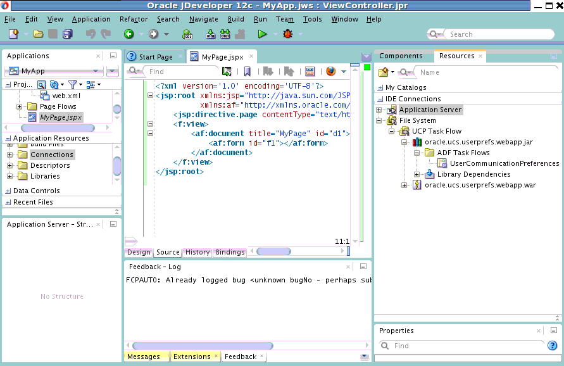Open the Application menu
The image size is (564, 366).
[91, 19]
